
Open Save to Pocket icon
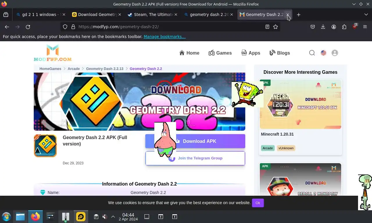coord(313,27)
